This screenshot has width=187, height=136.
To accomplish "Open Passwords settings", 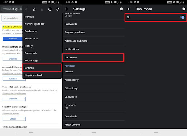I will [x=93, y=24].
